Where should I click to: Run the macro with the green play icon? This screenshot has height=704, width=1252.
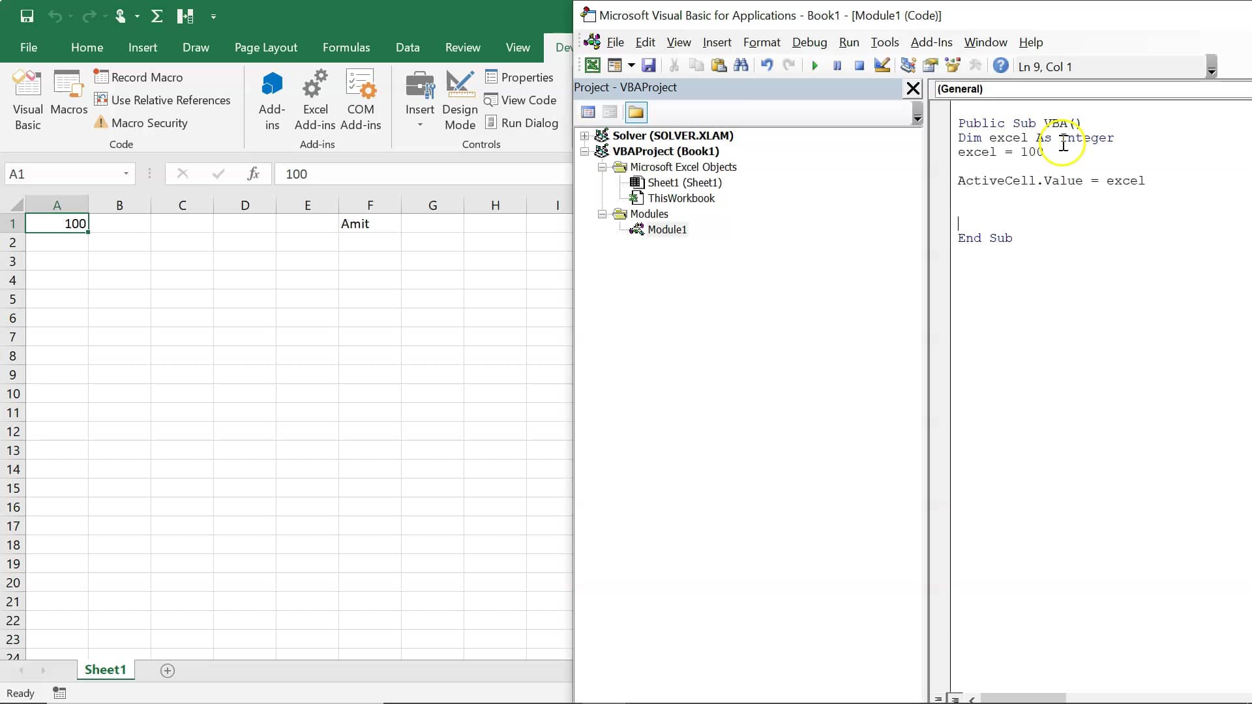(x=814, y=65)
